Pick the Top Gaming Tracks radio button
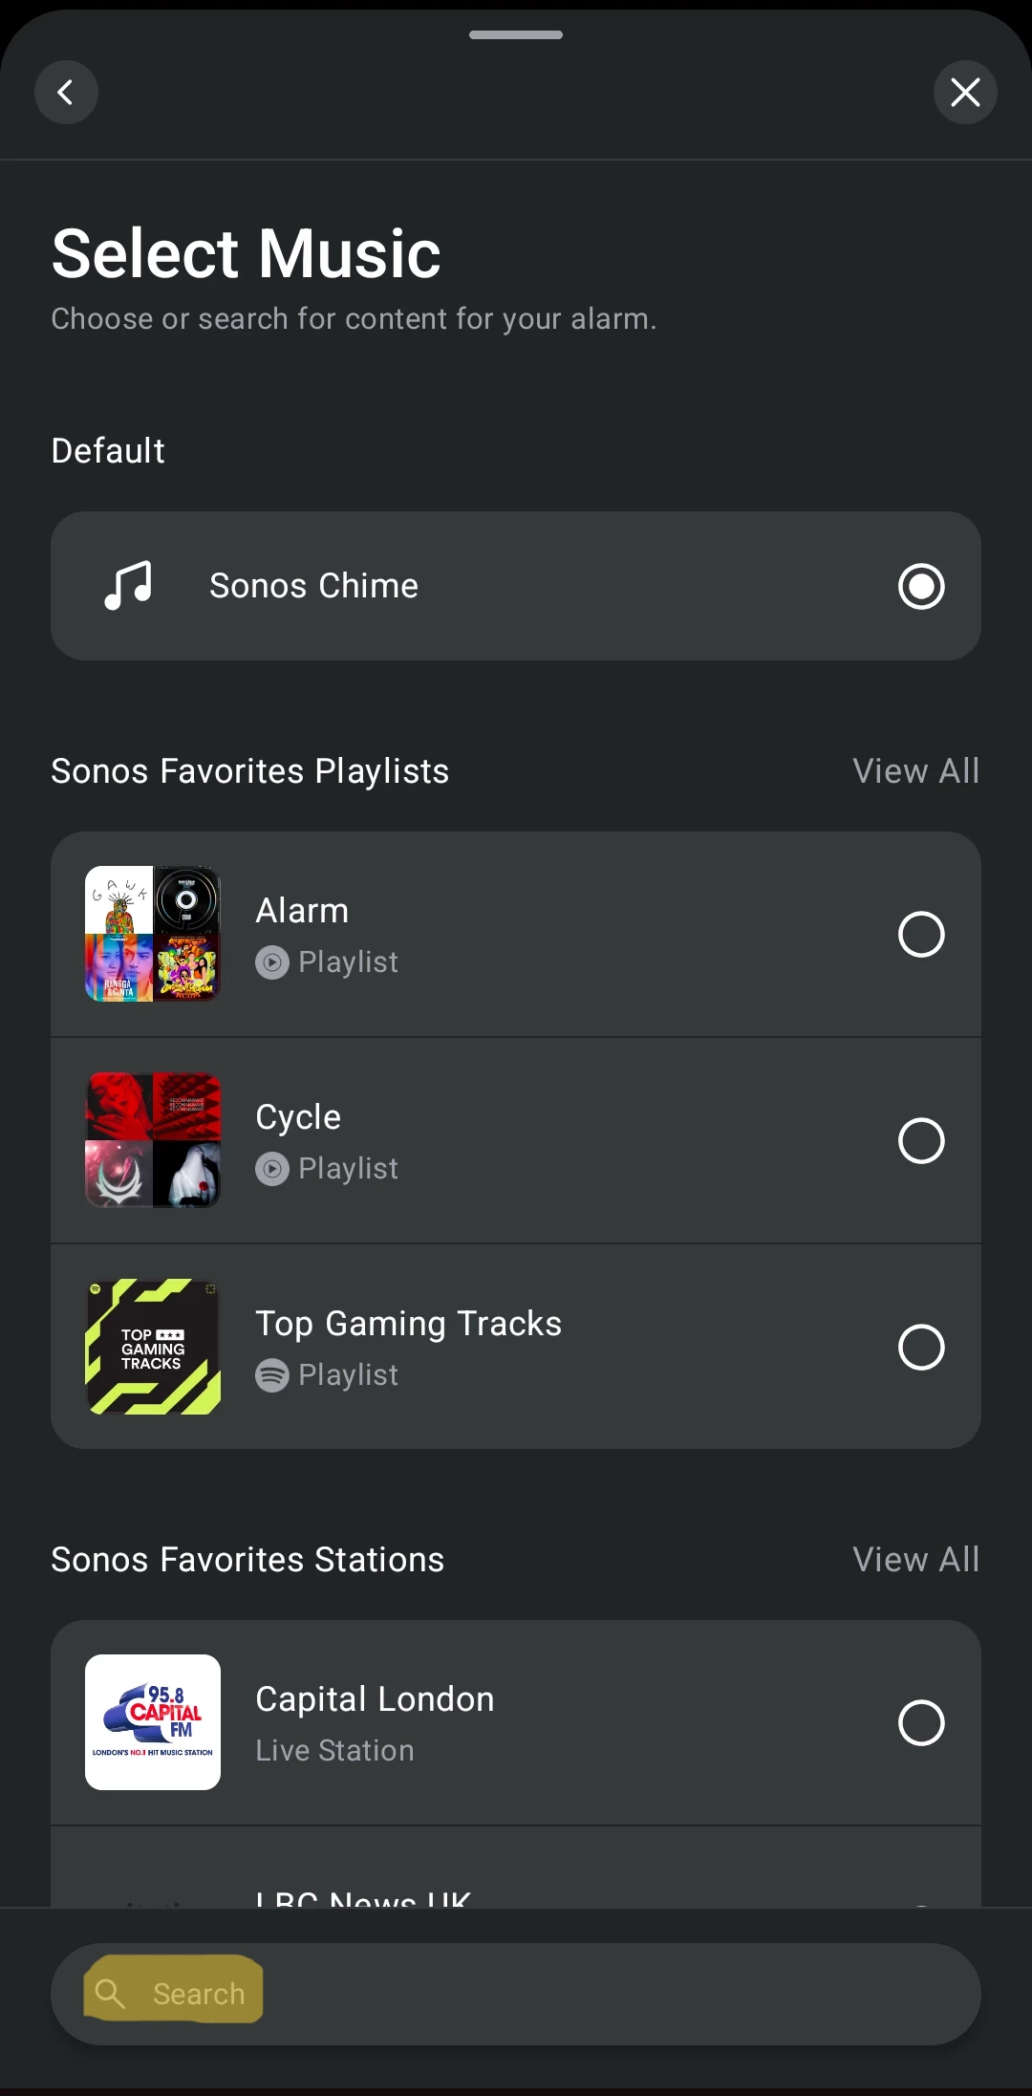 (x=921, y=1347)
